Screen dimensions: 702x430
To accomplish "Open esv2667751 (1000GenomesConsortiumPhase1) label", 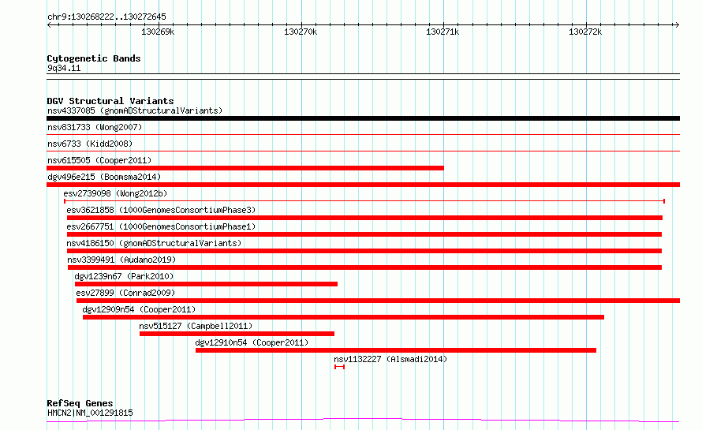I will tap(161, 226).
